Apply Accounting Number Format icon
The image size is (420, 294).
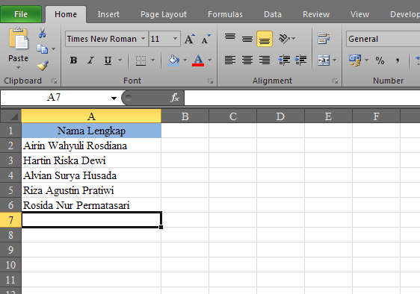pos(355,60)
